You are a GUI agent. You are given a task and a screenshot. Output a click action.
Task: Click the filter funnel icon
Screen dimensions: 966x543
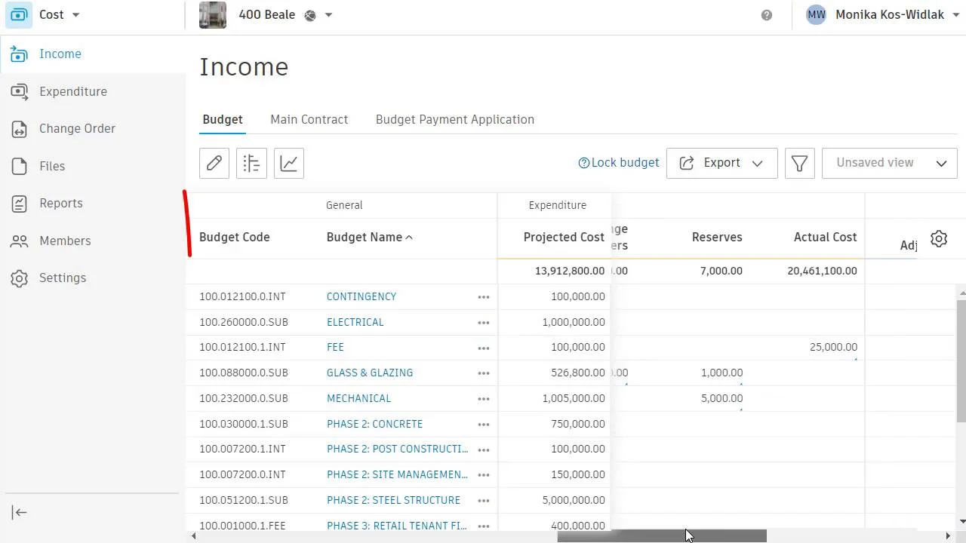point(799,163)
